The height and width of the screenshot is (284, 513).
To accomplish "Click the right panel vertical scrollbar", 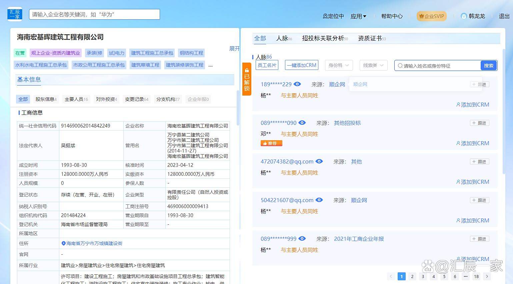I will coord(503,112).
